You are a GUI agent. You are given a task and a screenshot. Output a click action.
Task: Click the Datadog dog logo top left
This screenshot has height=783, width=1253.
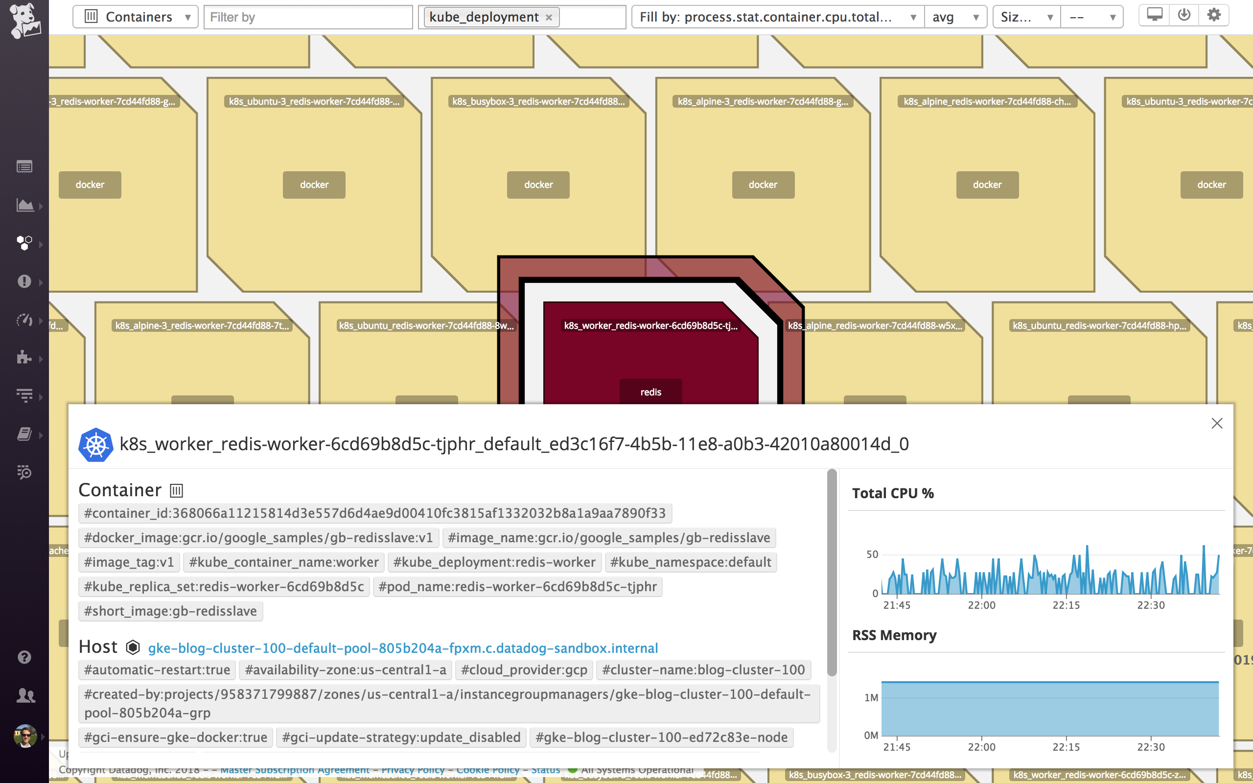click(x=24, y=17)
